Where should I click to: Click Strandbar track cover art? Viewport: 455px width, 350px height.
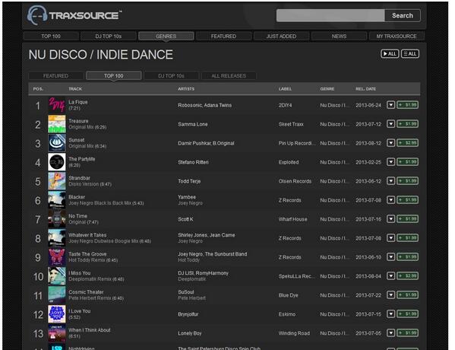pos(57,181)
